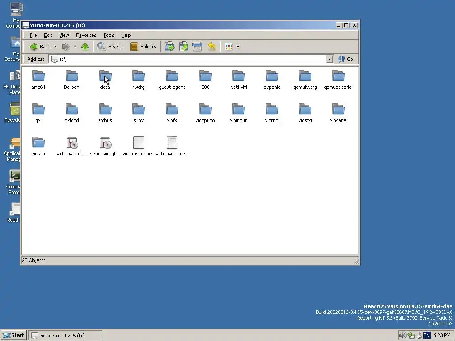Select the virtio-win-gue... file
The image size is (455, 341).
pyautogui.click(x=139, y=147)
